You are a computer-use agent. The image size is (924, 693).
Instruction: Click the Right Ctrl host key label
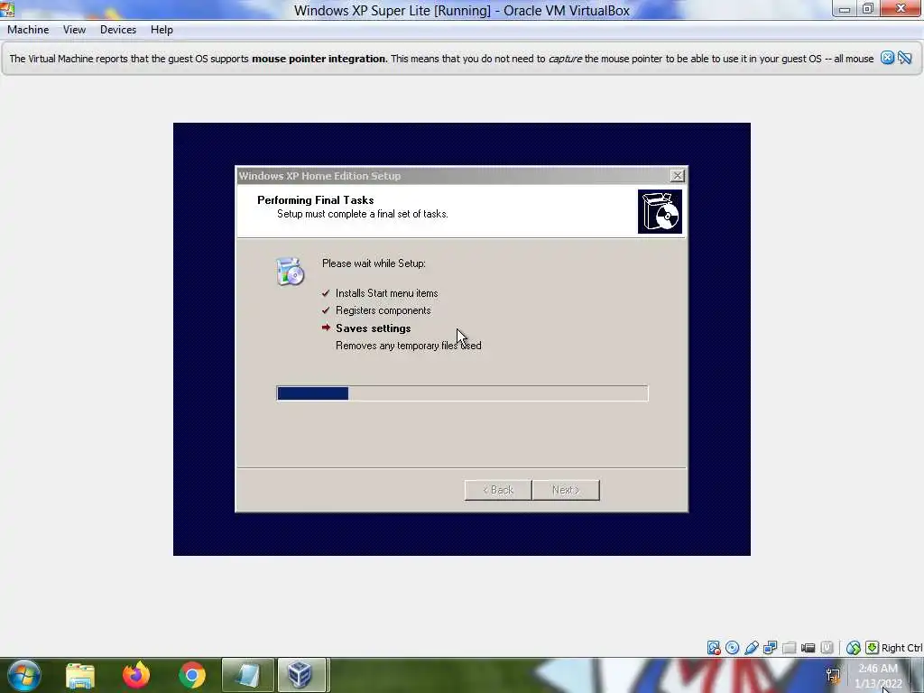click(901, 648)
